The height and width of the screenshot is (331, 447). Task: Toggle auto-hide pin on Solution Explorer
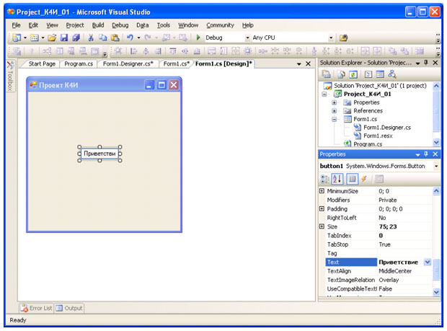(x=426, y=63)
